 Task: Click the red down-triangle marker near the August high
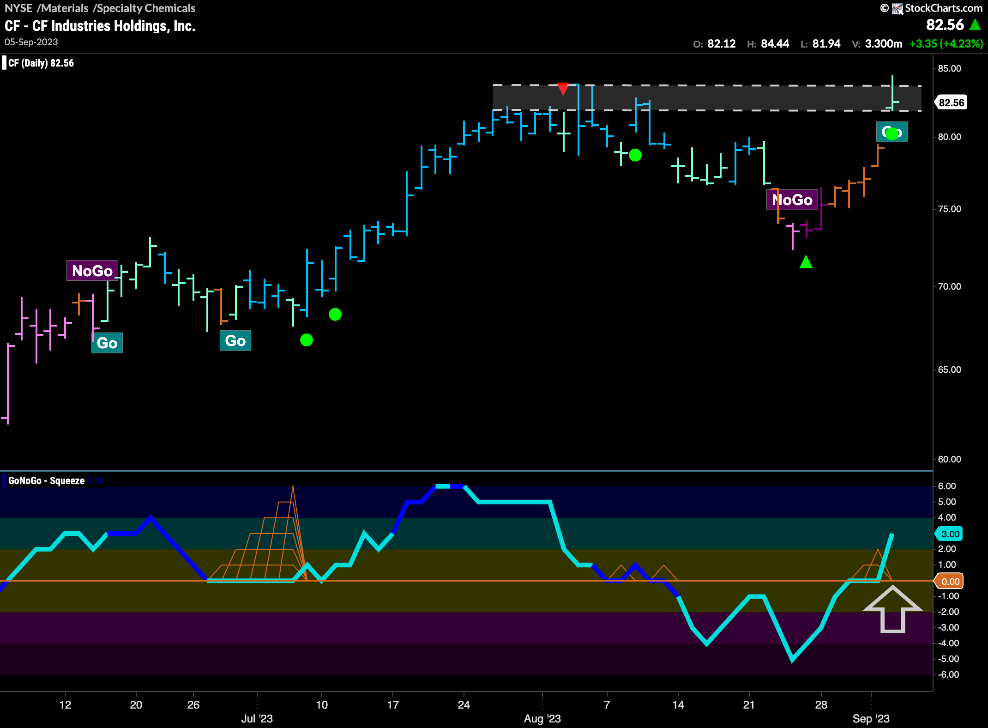click(x=563, y=89)
